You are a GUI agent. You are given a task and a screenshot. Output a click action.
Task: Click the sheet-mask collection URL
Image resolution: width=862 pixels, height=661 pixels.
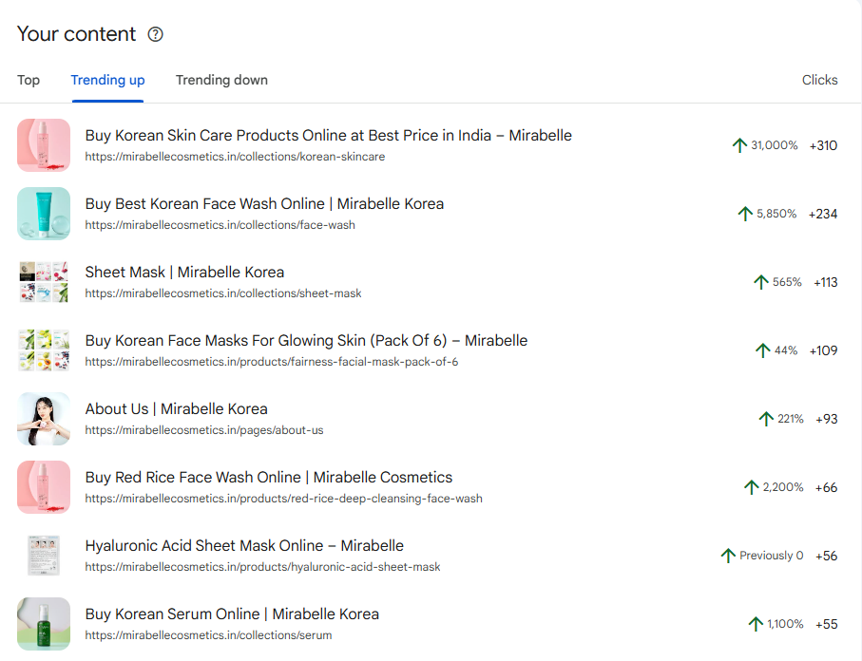pos(222,293)
